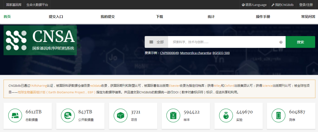
Task: Click the public data volume icon
Action: 68,116
